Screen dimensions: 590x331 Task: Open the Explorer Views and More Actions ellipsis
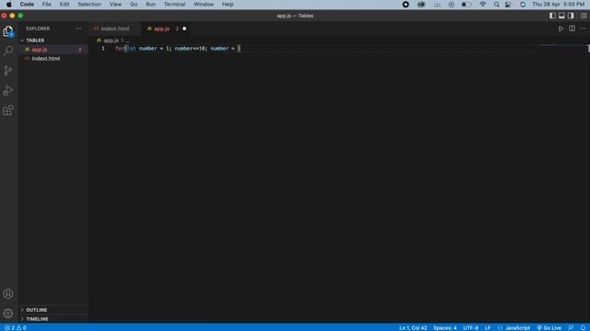coord(78,29)
